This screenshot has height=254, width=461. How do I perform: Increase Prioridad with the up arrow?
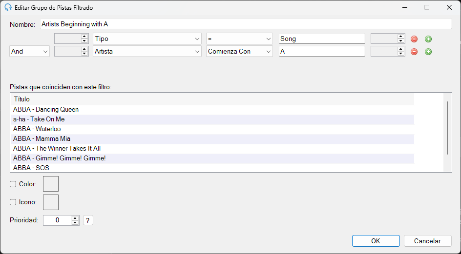coord(75,218)
